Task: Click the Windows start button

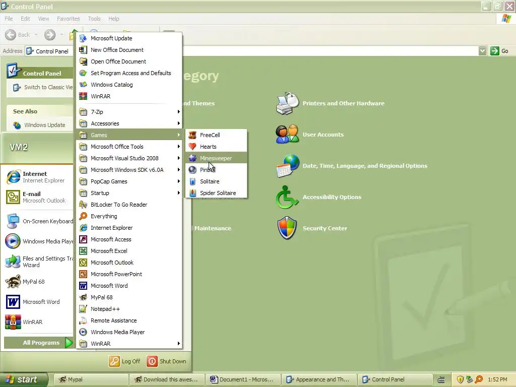Action: (x=24, y=379)
